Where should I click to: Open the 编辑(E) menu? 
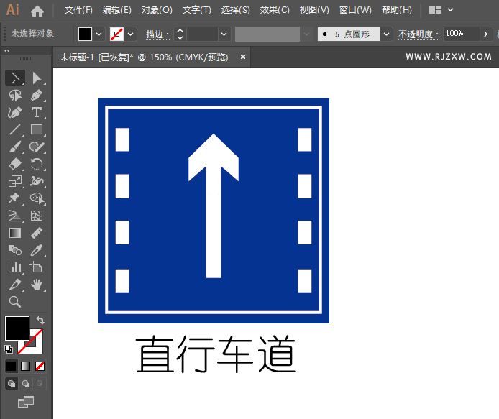(116, 10)
